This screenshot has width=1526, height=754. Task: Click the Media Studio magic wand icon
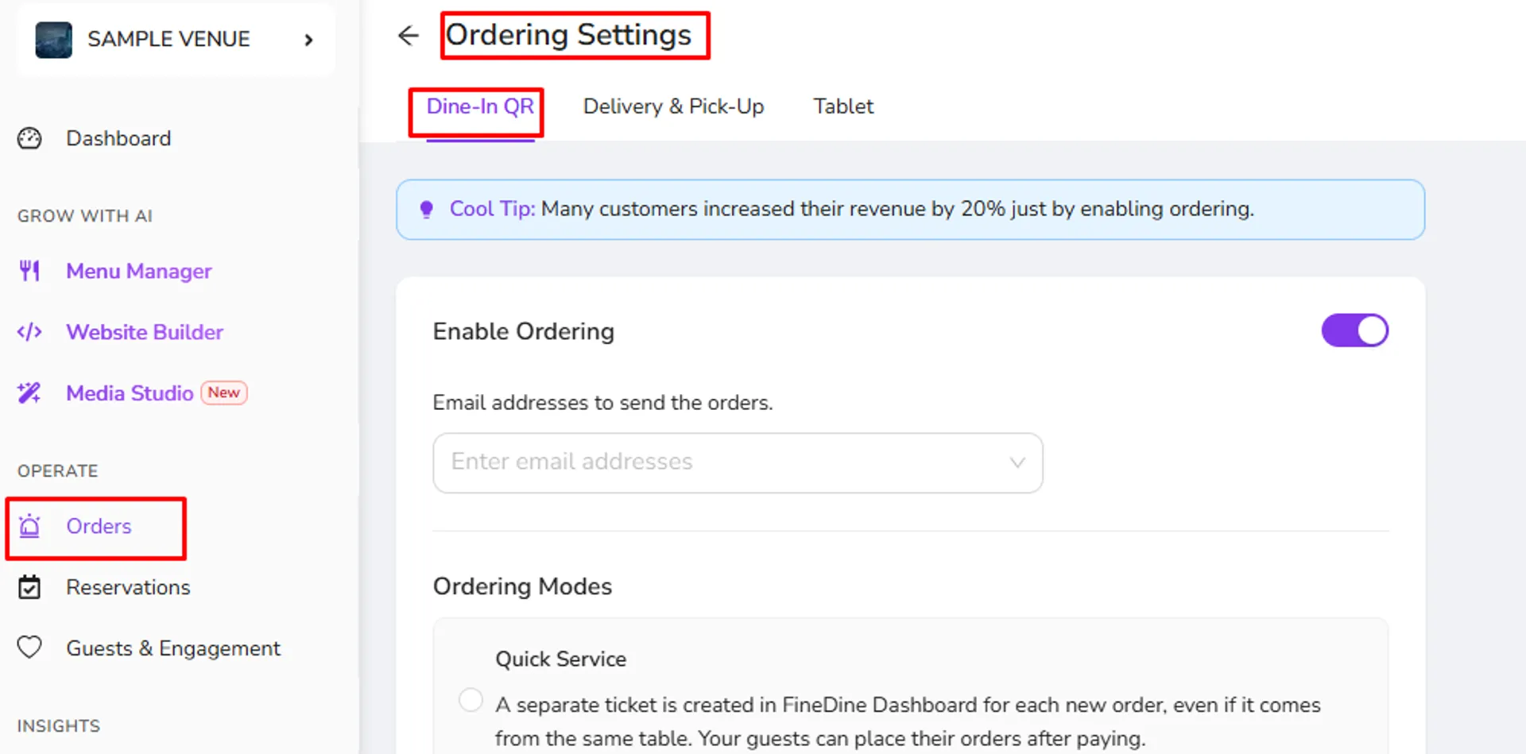point(29,392)
